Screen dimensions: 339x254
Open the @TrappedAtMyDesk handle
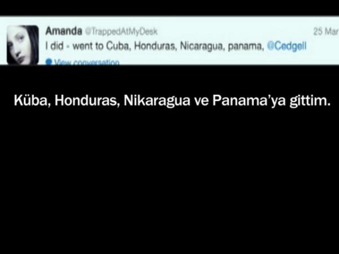(x=121, y=32)
